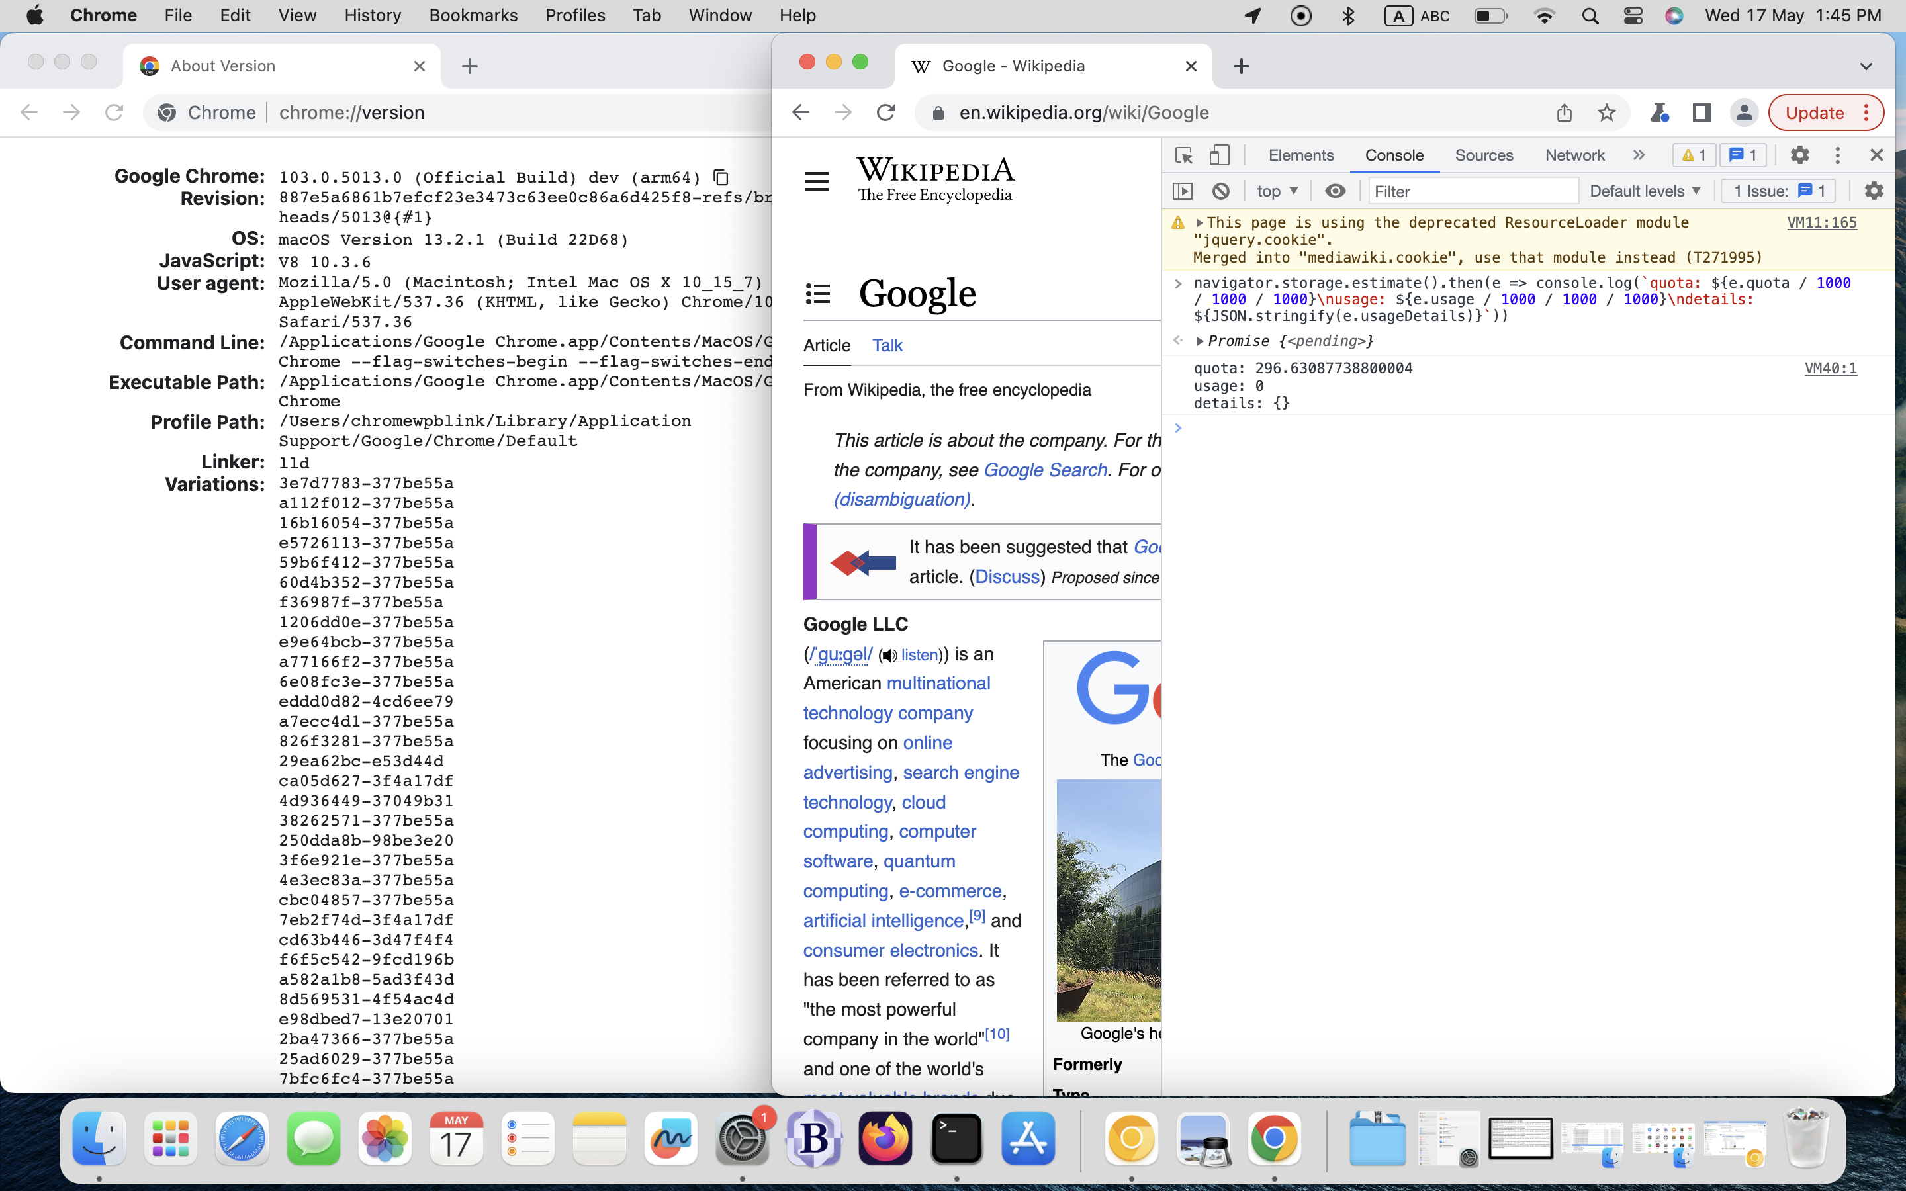Open the artificial intelligence link
Viewport: 1906px width, 1191px height.
883,920
